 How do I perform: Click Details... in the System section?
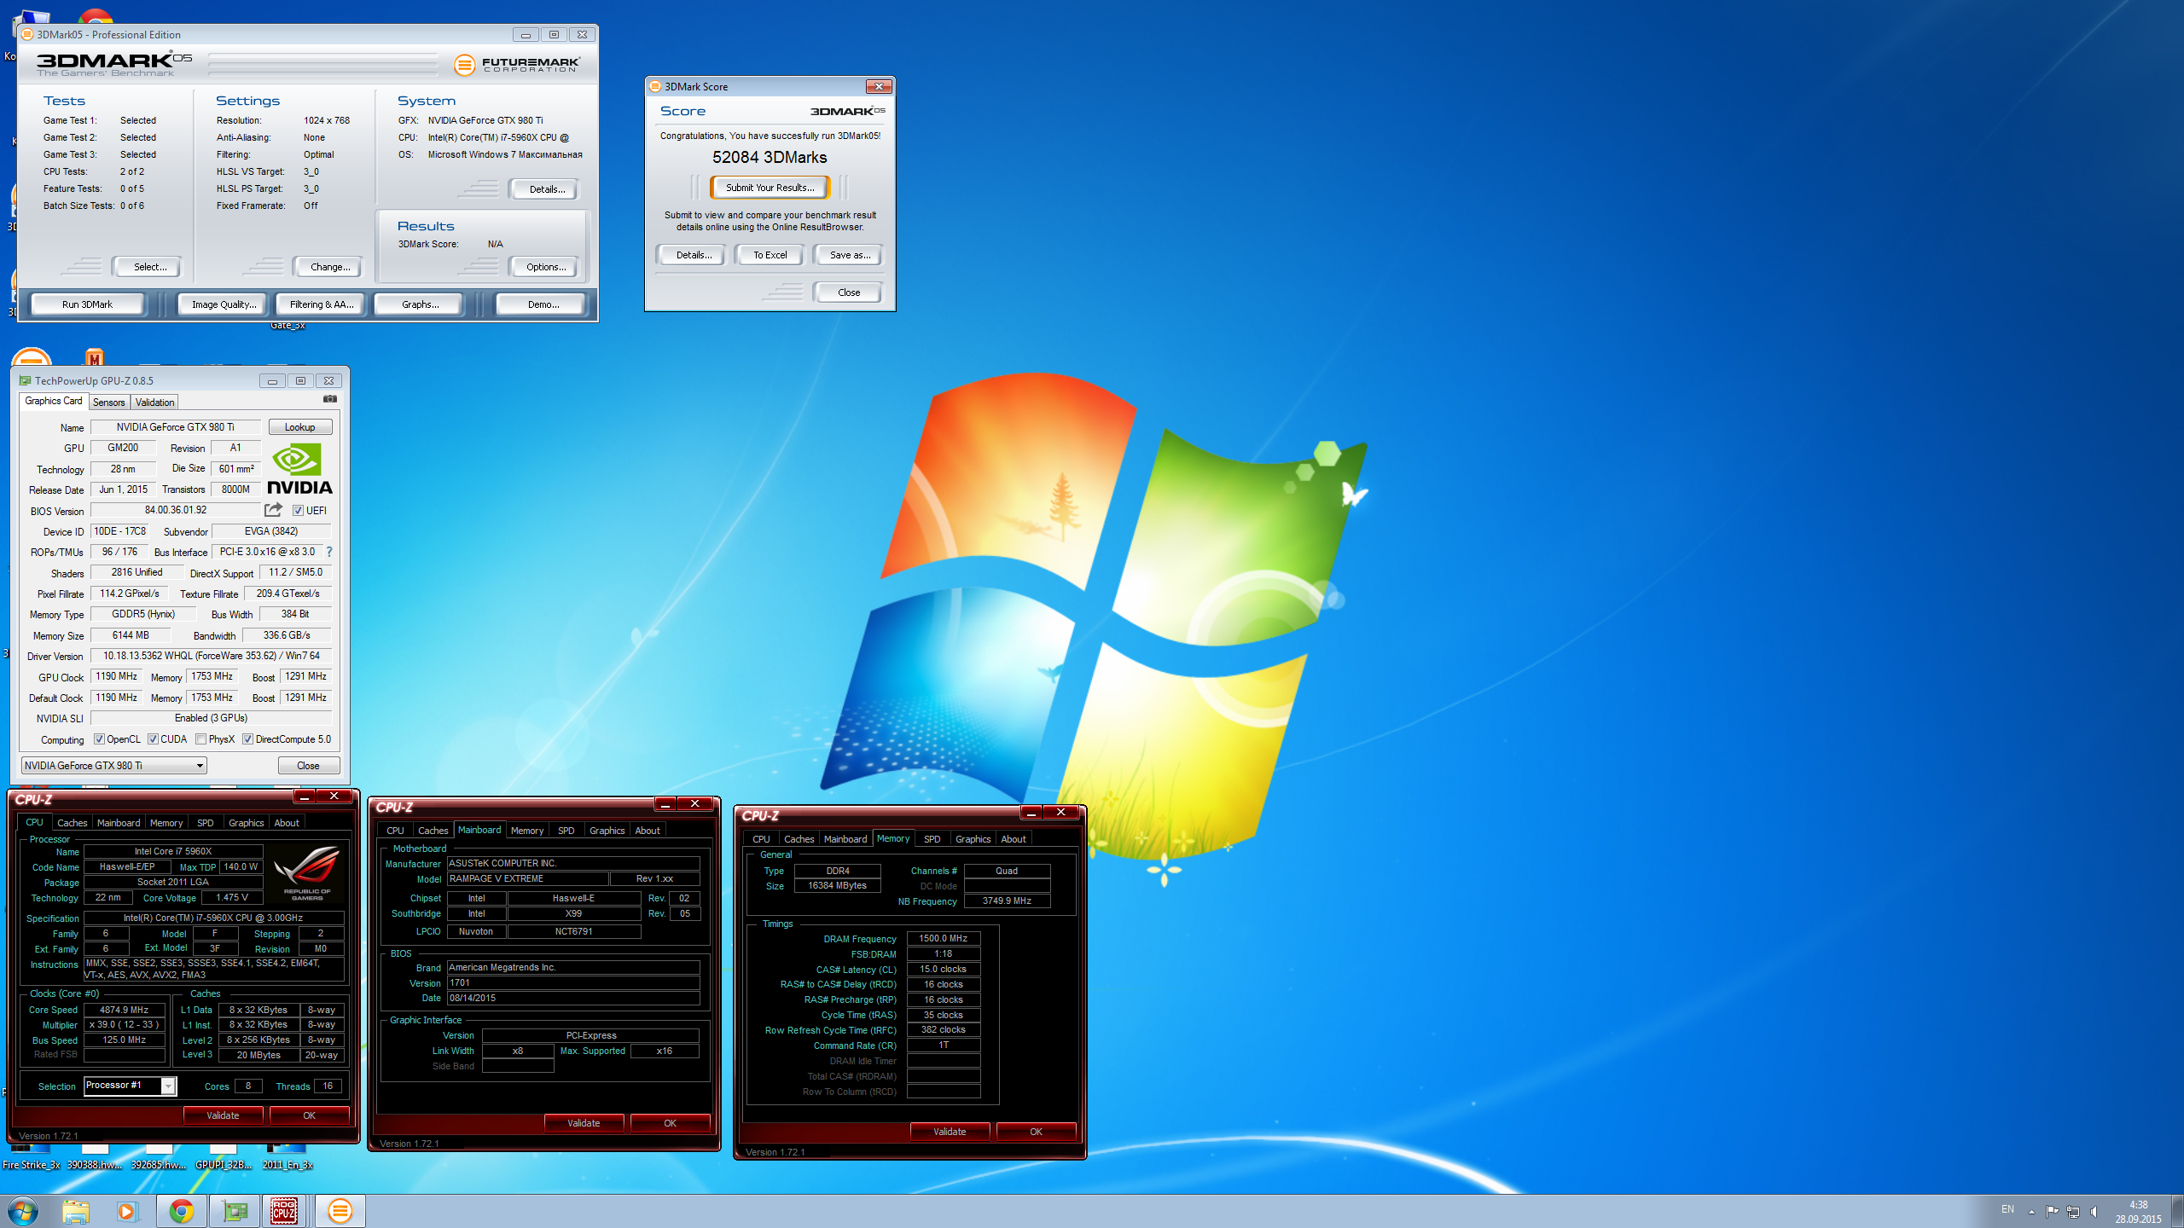tap(546, 189)
